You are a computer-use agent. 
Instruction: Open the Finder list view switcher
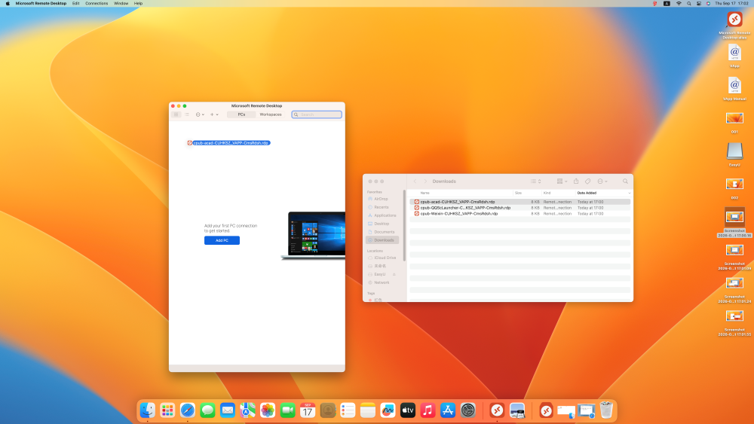coord(535,181)
